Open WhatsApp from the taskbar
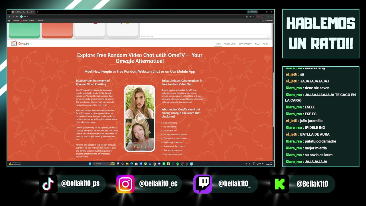Screen dimensions: 366x206 (x=164, y=164)
